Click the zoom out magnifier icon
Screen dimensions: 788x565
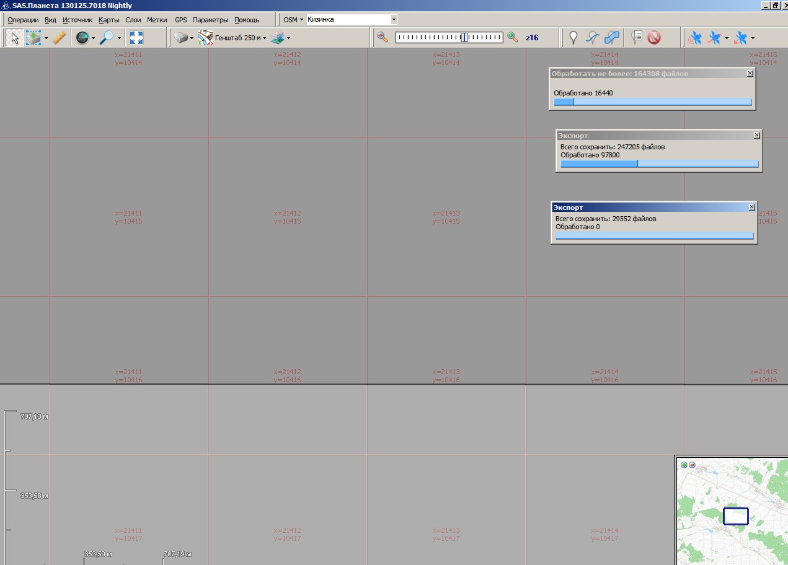(x=383, y=37)
